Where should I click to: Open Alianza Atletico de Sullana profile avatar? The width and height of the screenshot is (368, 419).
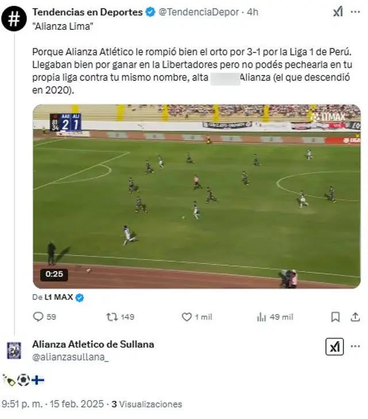click(x=14, y=350)
